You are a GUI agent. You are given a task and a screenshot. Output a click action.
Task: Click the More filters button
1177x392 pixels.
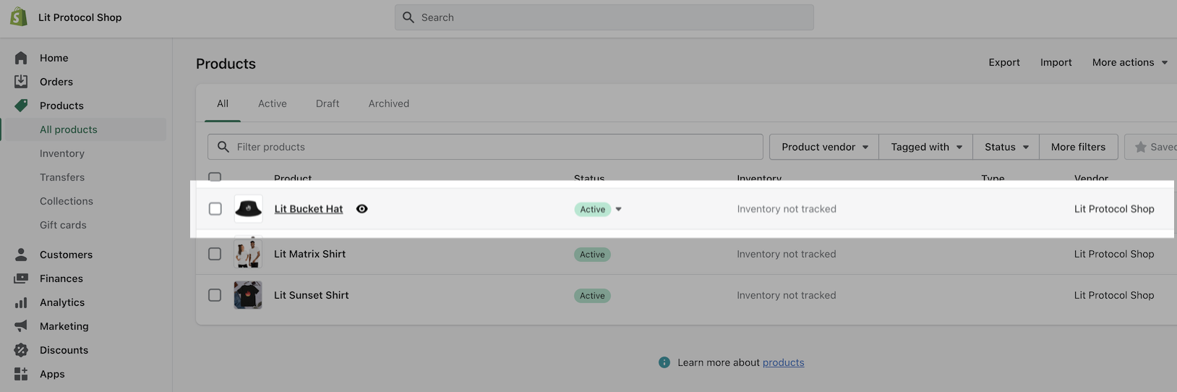tap(1078, 147)
